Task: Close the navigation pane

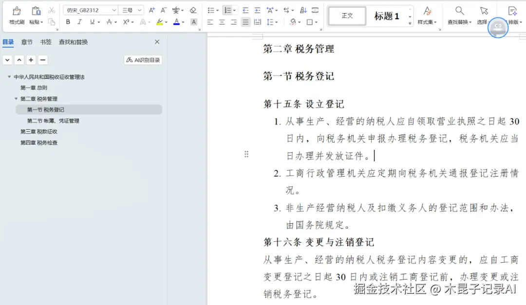Action: click(x=157, y=42)
